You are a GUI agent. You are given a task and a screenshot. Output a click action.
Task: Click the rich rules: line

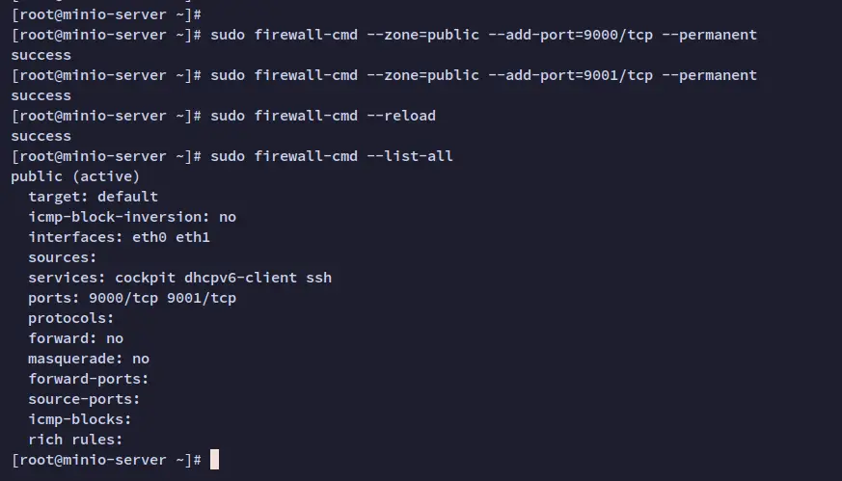75,440
